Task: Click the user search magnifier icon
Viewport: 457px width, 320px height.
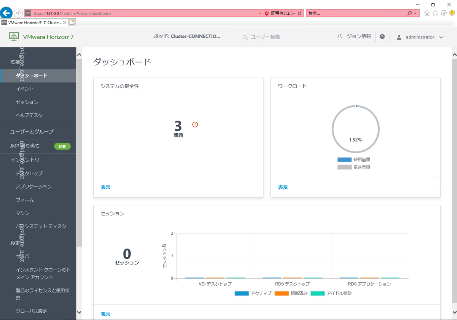Action: (x=245, y=37)
